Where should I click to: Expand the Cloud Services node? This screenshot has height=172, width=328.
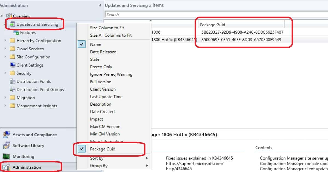(5, 49)
